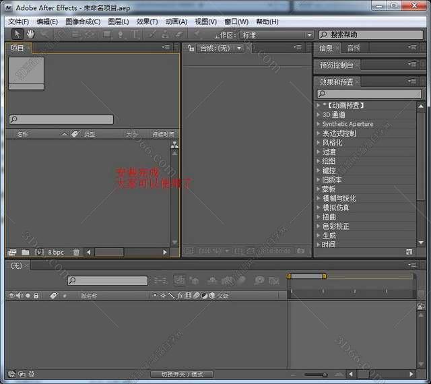Click the timeline layer search field

point(108,280)
